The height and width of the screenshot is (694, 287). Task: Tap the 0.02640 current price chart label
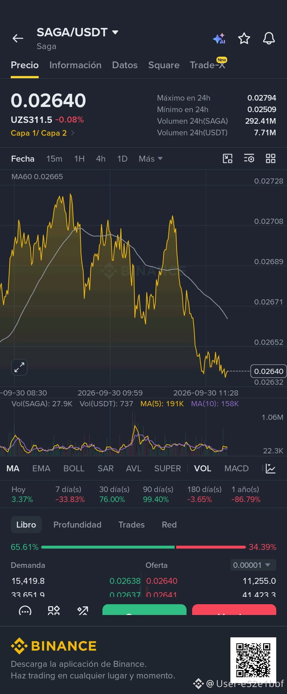coord(269,371)
